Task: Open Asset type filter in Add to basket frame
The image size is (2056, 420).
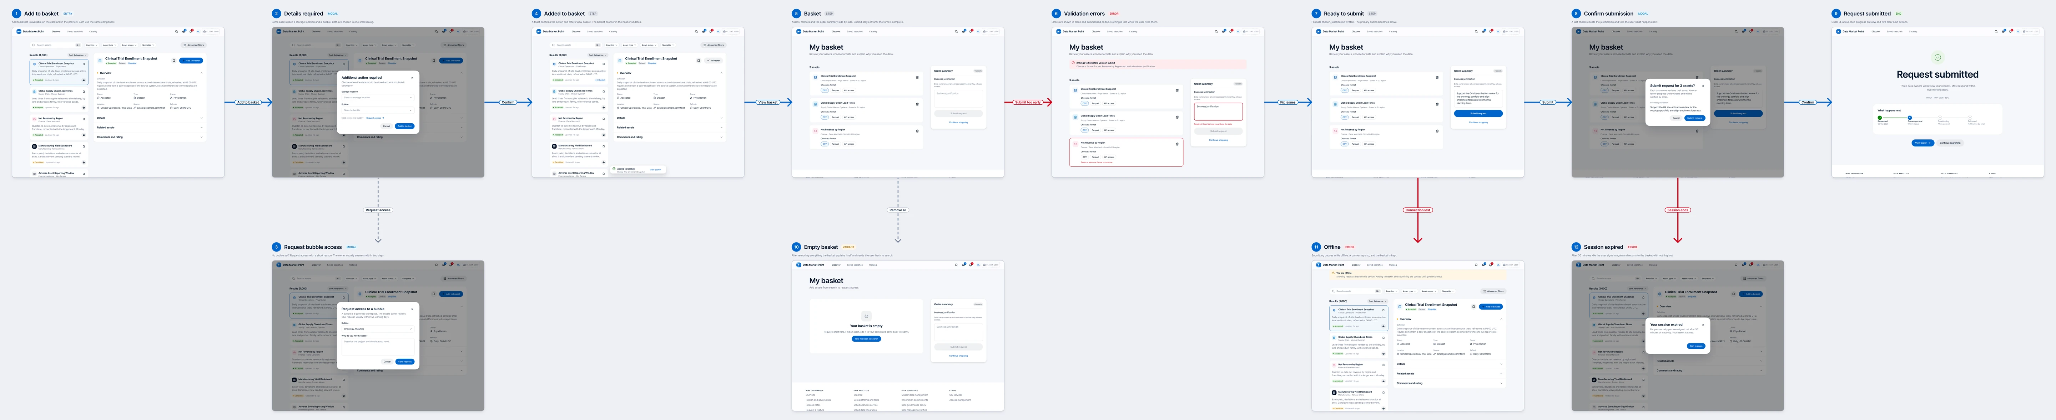Action: [110, 46]
